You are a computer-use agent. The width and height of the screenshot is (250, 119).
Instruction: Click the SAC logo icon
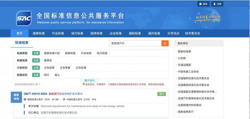tap(24, 18)
